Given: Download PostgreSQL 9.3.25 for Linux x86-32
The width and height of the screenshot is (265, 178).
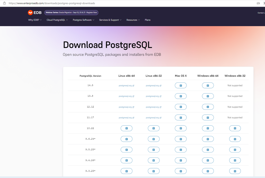Looking at the screenshot, I should pyautogui.click(x=154, y=171).
